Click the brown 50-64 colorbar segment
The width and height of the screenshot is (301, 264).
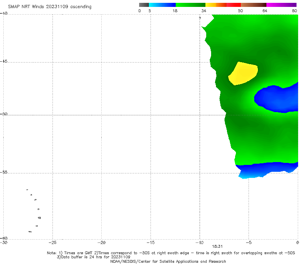[x=253, y=5]
